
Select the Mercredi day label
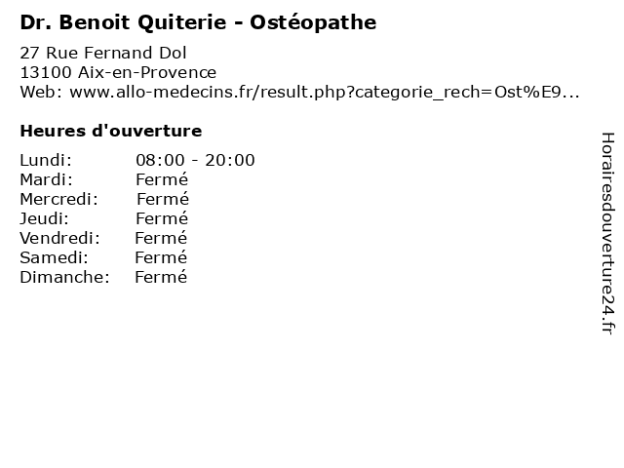[58, 199]
